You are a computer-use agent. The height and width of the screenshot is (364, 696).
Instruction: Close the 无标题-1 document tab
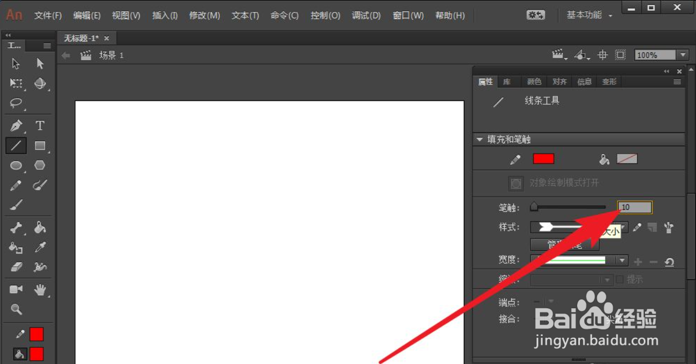pos(106,38)
